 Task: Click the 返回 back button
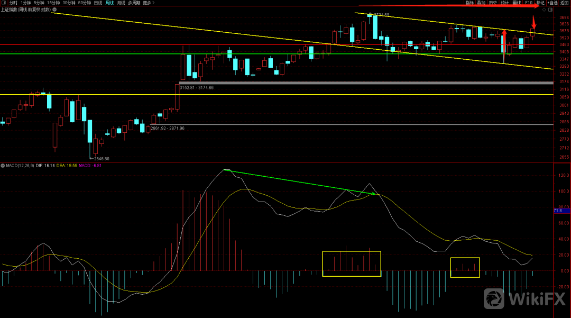point(565,3)
